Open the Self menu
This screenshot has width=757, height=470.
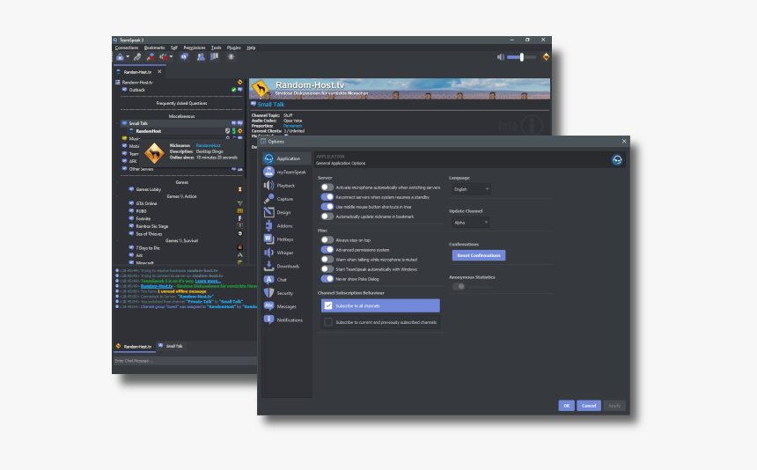point(173,48)
